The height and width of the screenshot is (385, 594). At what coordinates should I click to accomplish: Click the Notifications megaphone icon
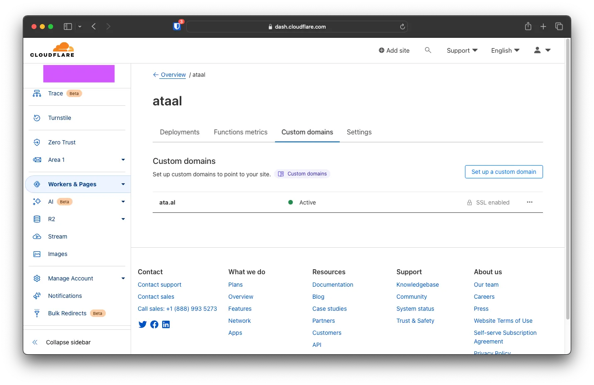point(37,296)
